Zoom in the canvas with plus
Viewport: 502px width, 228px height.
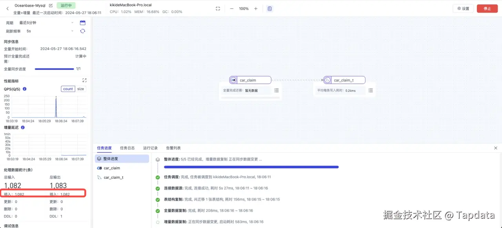(256, 9)
